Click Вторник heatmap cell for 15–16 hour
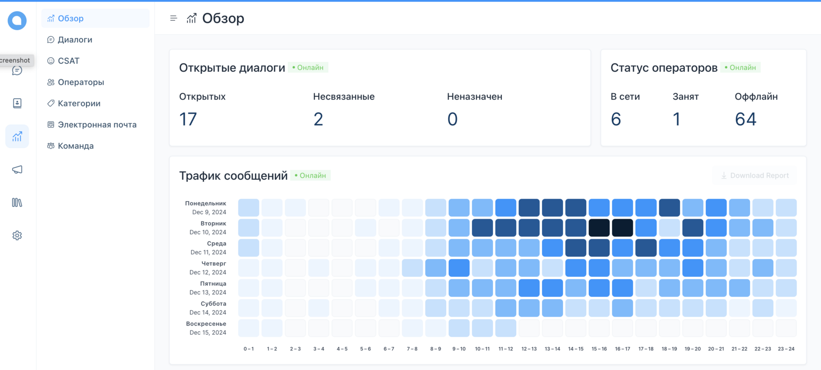 (599, 227)
